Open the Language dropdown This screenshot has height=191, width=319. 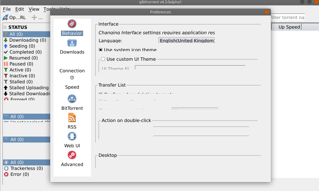[x=187, y=40]
